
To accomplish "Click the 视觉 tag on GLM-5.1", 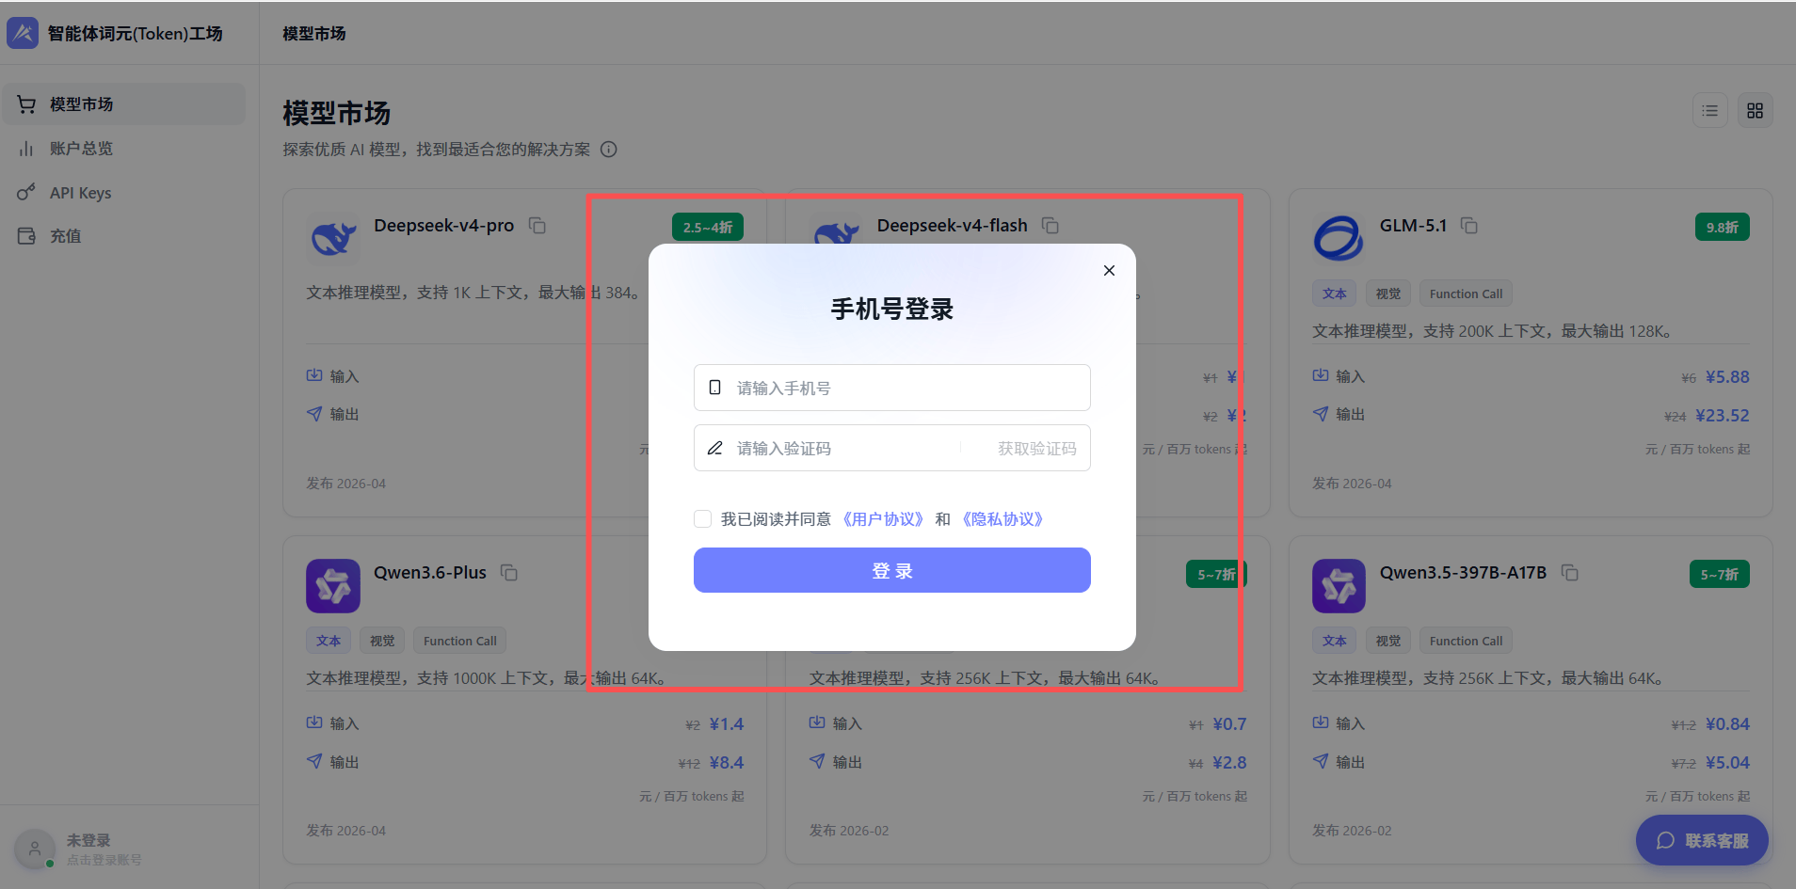I will [1387, 294].
